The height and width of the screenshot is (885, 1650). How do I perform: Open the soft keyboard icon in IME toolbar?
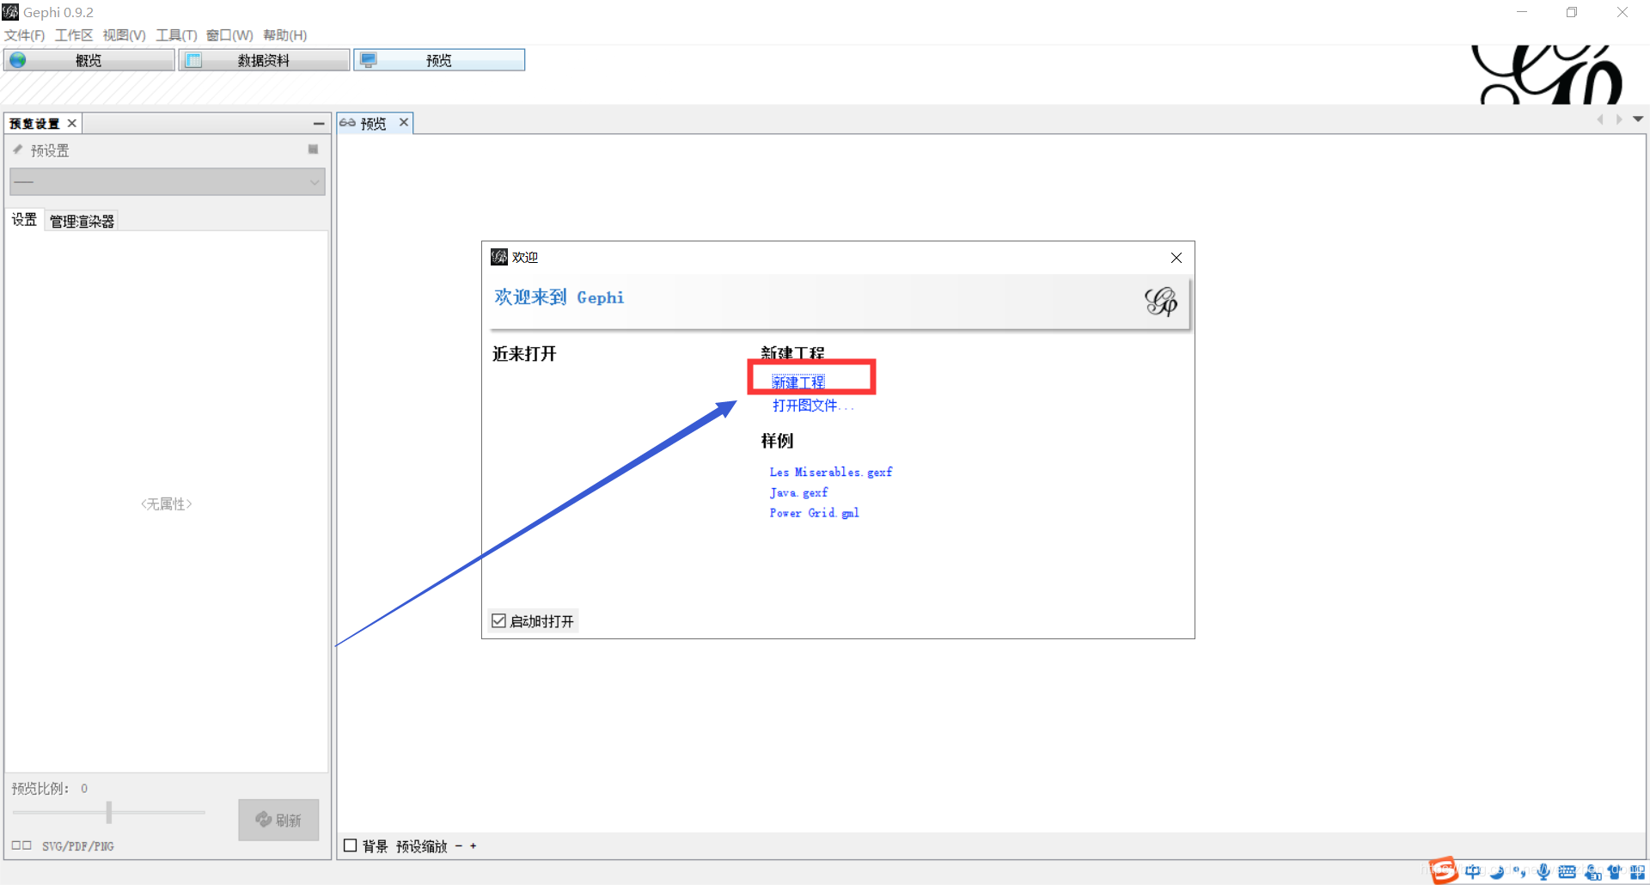[x=1567, y=872]
